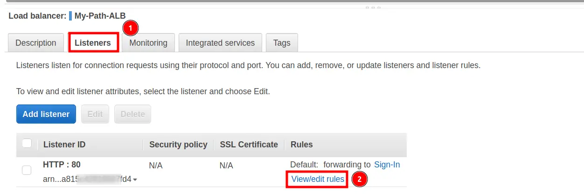Click the blue My-Path-ALB color indicator
Image resolution: width=584 pixels, height=194 pixels.
70,16
